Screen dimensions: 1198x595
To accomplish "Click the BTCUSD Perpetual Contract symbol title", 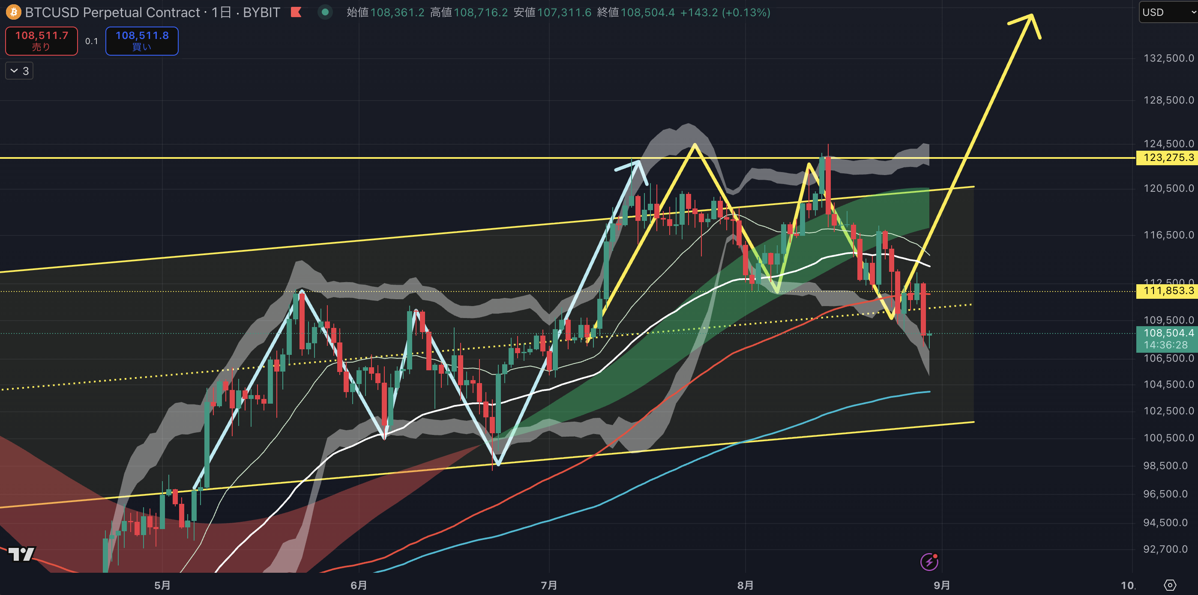I will tap(112, 12).
